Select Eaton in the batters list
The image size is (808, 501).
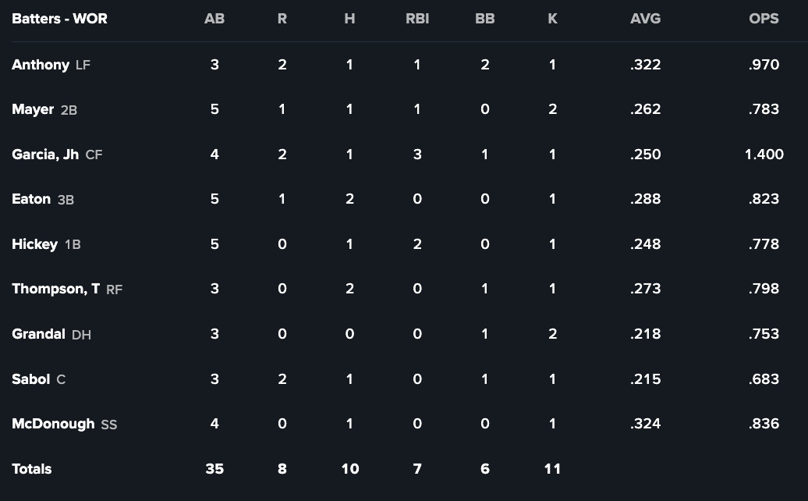[31, 199]
